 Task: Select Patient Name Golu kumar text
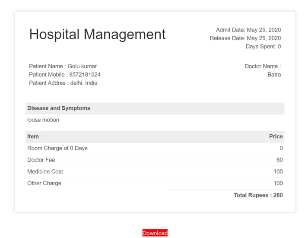(63, 66)
